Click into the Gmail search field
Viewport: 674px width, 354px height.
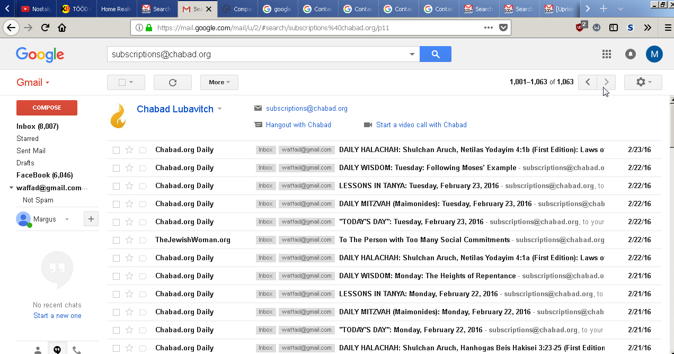(x=258, y=54)
